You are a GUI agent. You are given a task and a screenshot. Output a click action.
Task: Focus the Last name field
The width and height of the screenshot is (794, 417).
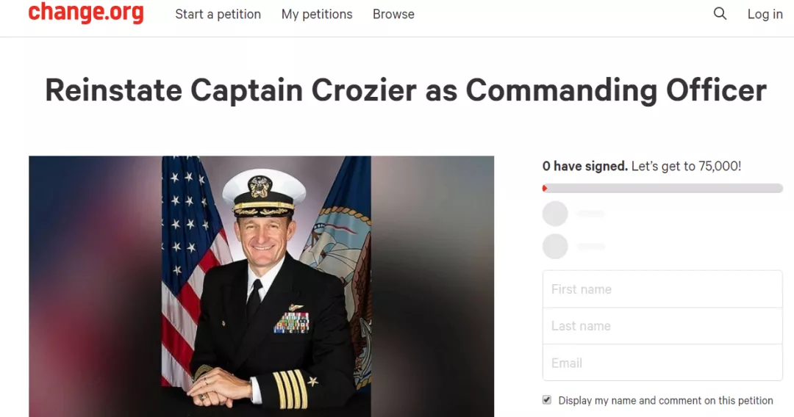[x=662, y=326]
